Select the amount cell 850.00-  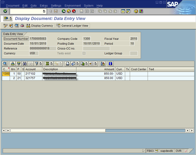(x=96, y=74)
